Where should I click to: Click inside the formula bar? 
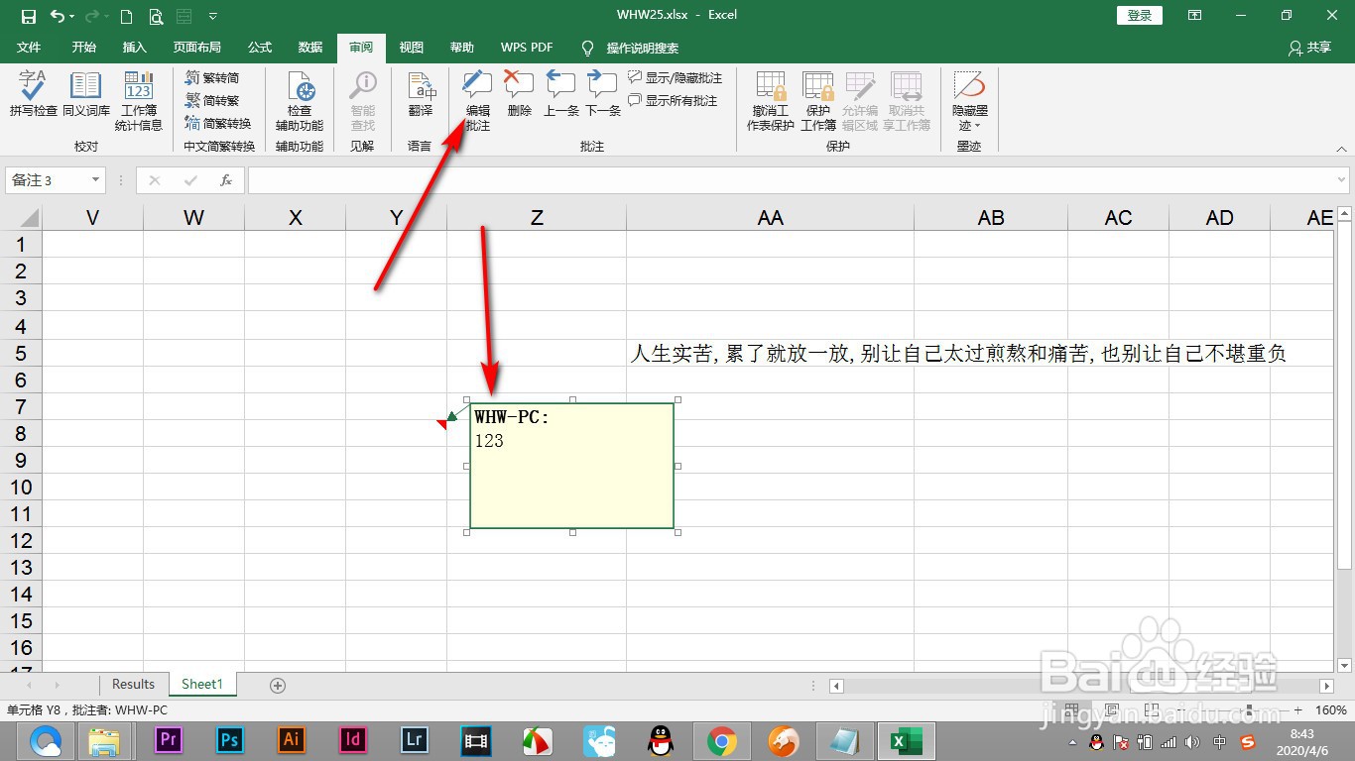[x=791, y=180]
